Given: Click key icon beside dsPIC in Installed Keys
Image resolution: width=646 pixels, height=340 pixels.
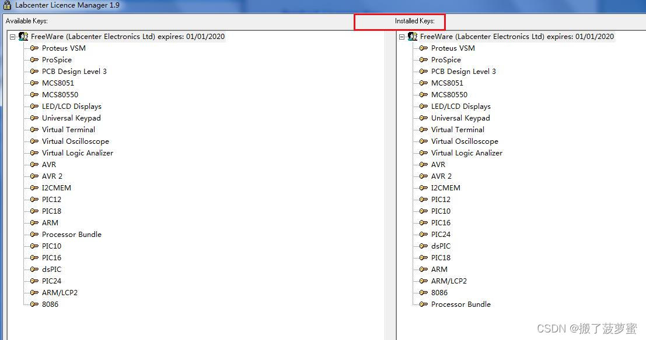Looking at the screenshot, I should (424, 246).
